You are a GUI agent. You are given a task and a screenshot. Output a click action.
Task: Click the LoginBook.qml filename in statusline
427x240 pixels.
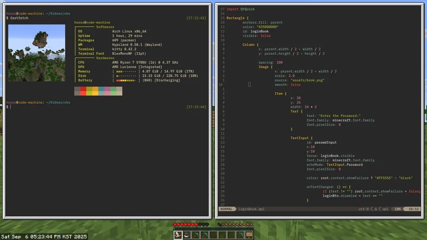pyautogui.click(x=251, y=209)
